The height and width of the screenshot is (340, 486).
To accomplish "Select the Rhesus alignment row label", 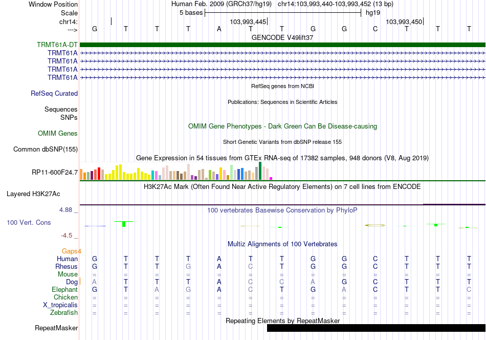I will click(67, 266).
